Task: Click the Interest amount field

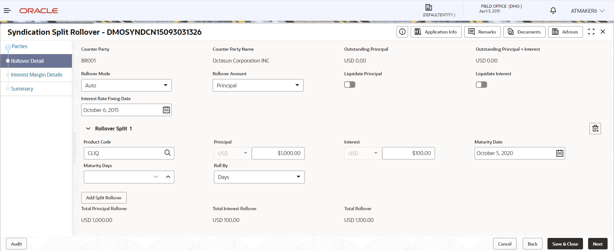Action: 408,153
